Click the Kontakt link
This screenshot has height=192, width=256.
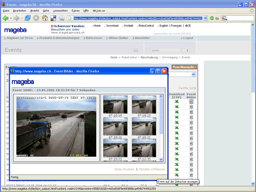point(129,26)
